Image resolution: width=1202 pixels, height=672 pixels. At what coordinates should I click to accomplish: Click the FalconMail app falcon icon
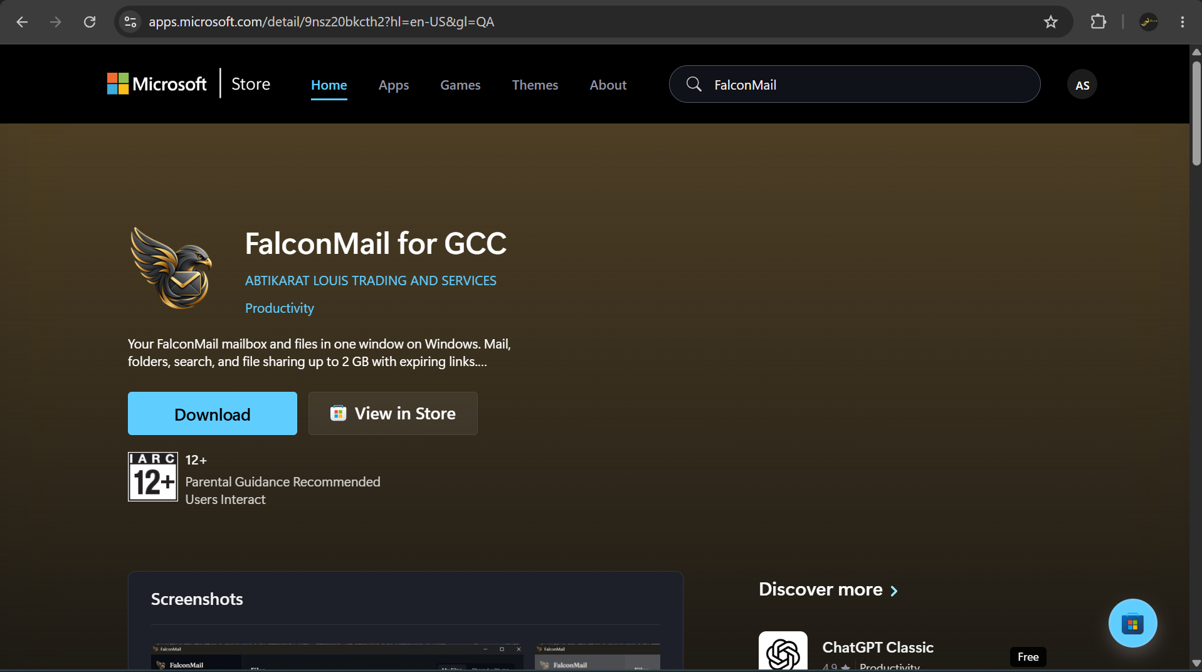coord(171,268)
